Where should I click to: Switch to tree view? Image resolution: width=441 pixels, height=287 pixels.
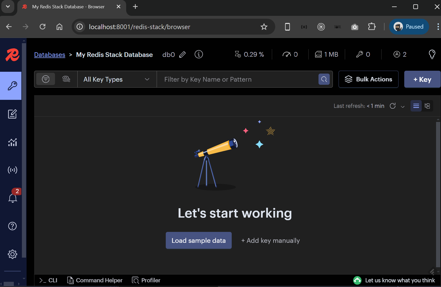pos(427,106)
